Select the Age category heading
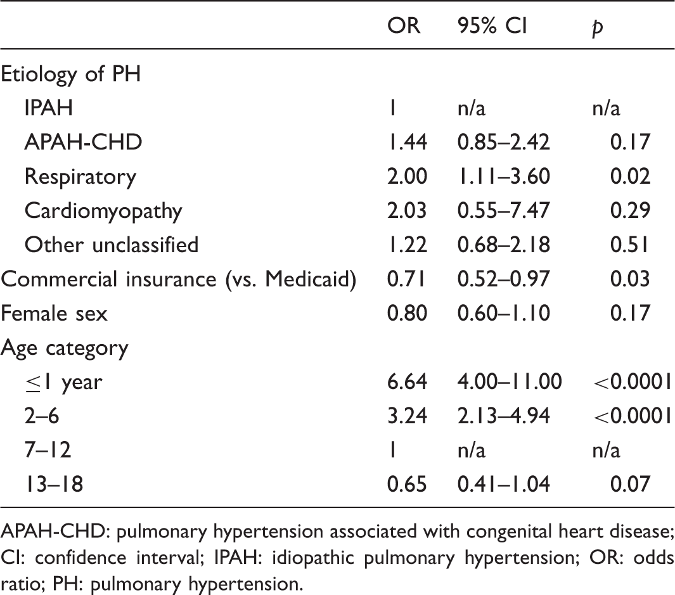 click(65, 349)
